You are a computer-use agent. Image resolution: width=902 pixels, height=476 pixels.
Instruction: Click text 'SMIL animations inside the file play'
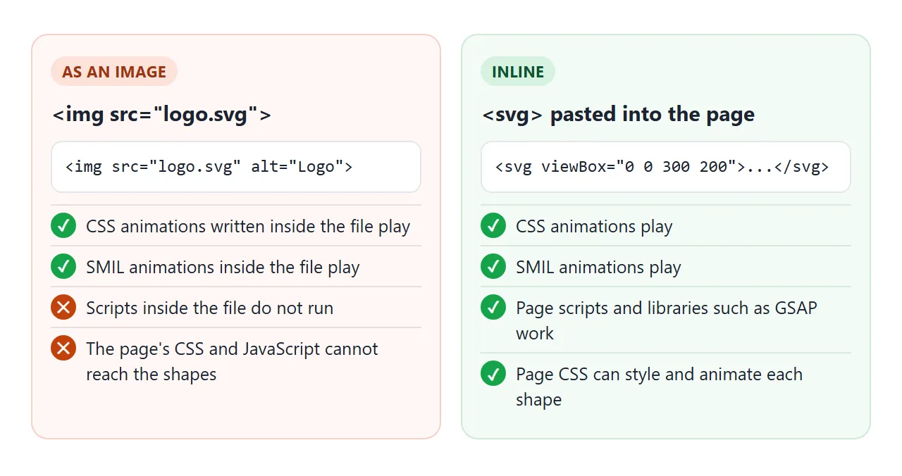click(223, 268)
